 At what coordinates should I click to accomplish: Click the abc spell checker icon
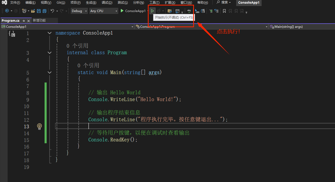189,11
